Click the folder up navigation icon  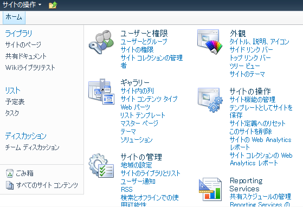click(x=53, y=5)
